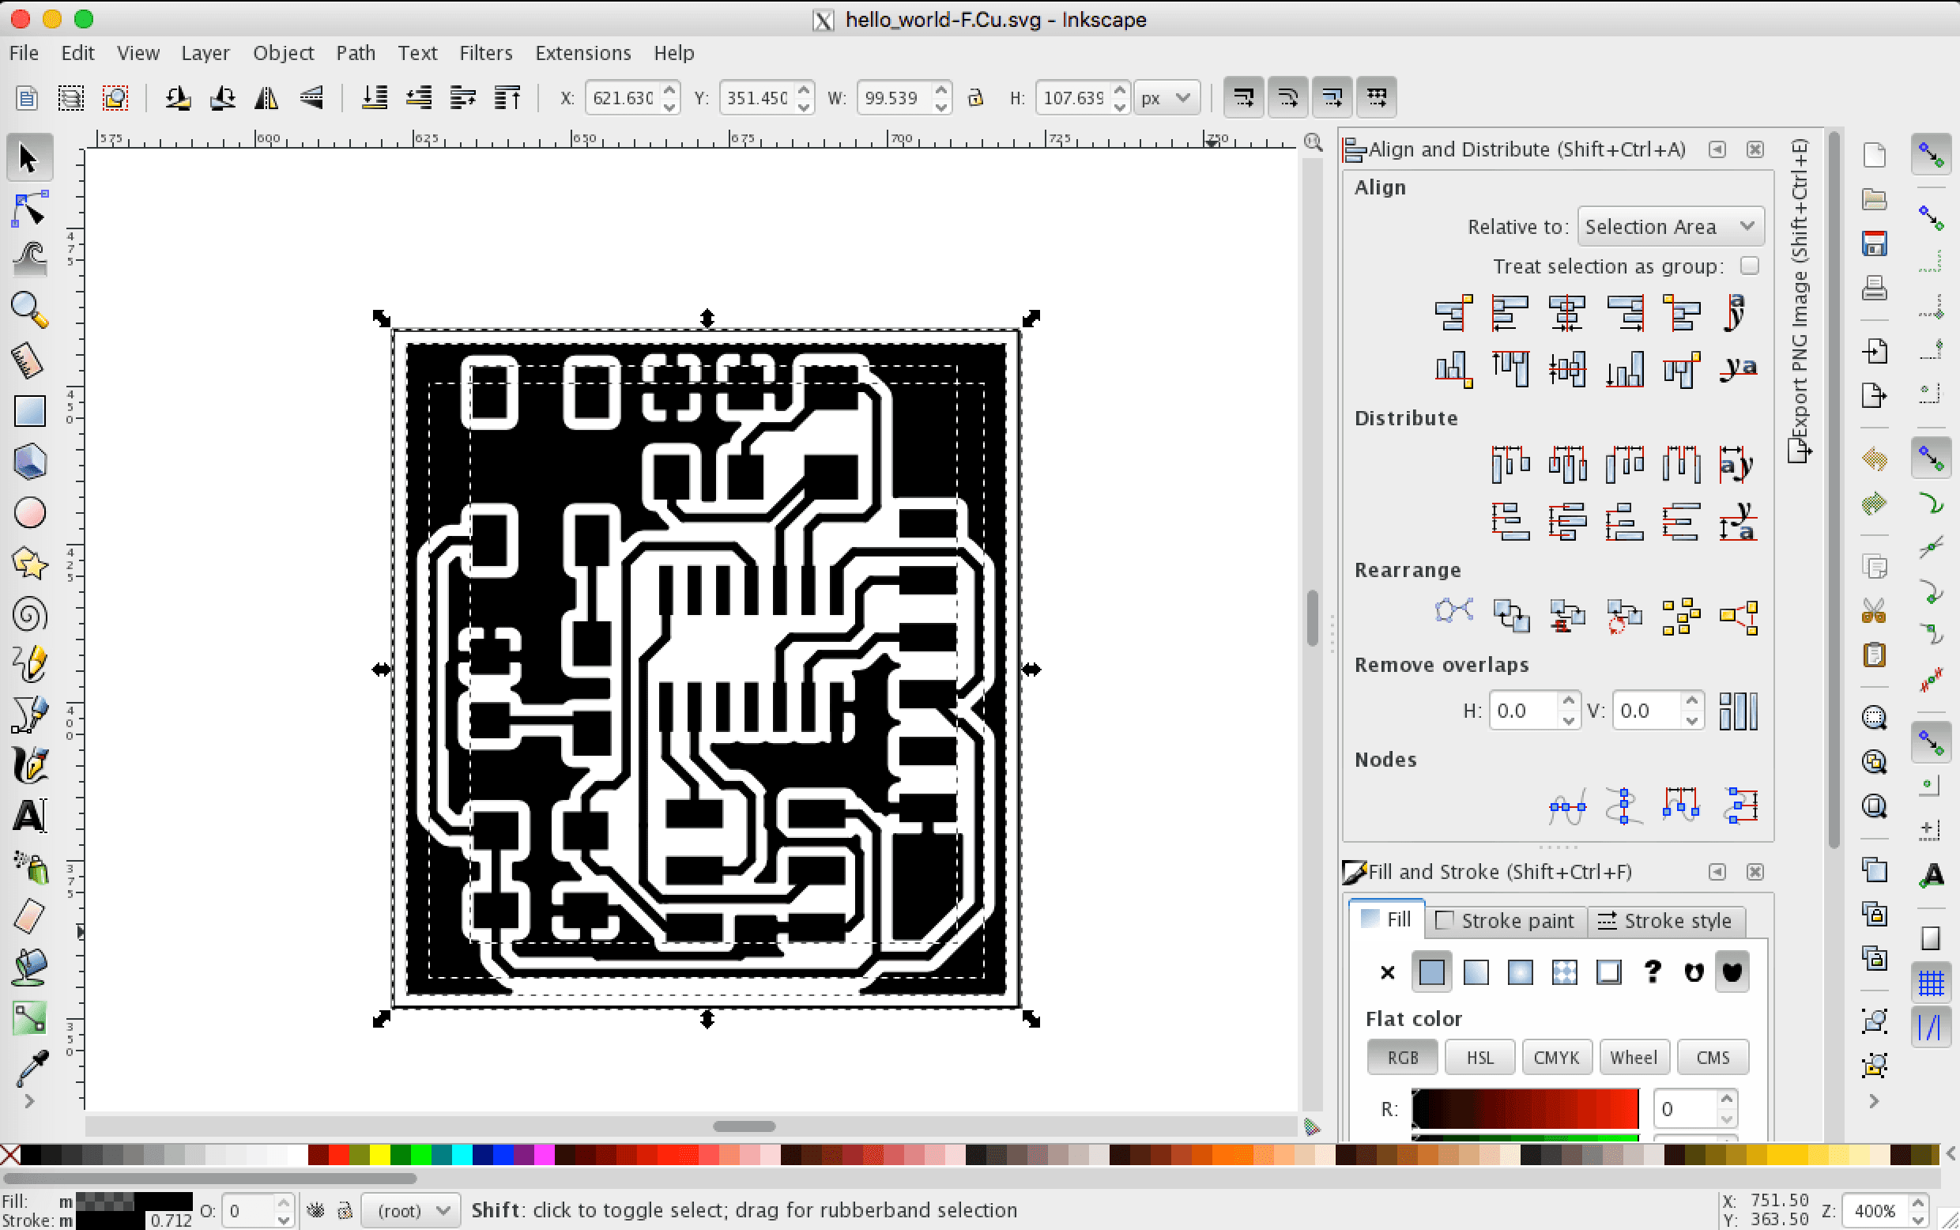Viewport: 1960px width, 1230px height.
Task: Close the Fill and Stroke panel
Action: 1755,872
